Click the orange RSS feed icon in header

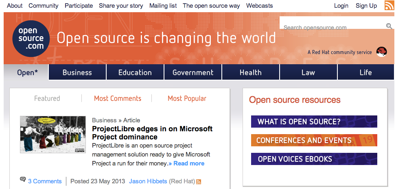[389, 5]
